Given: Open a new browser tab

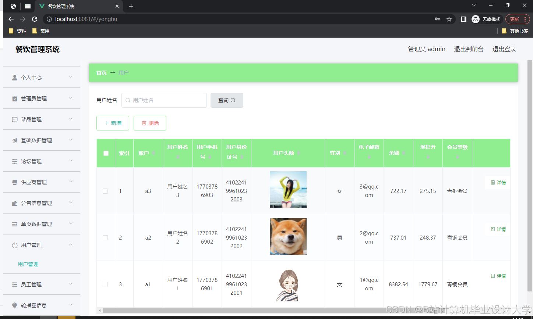Looking at the screenshot, I should pos(131,6).
